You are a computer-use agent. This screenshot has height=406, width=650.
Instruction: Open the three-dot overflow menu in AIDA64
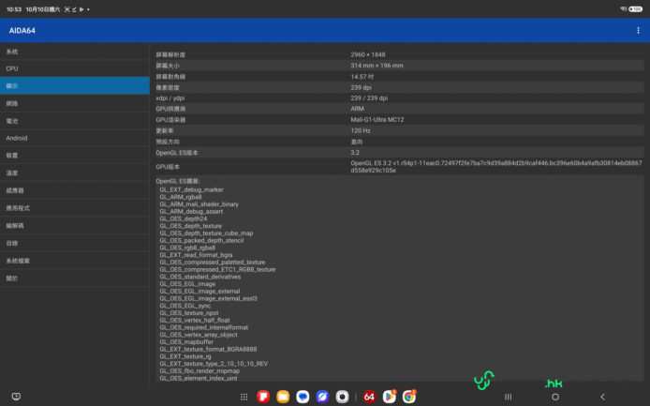pyautogui.click(x=638, y=30)
